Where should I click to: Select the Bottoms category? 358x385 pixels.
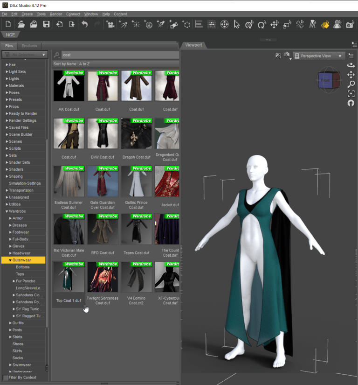pos(23,267)
